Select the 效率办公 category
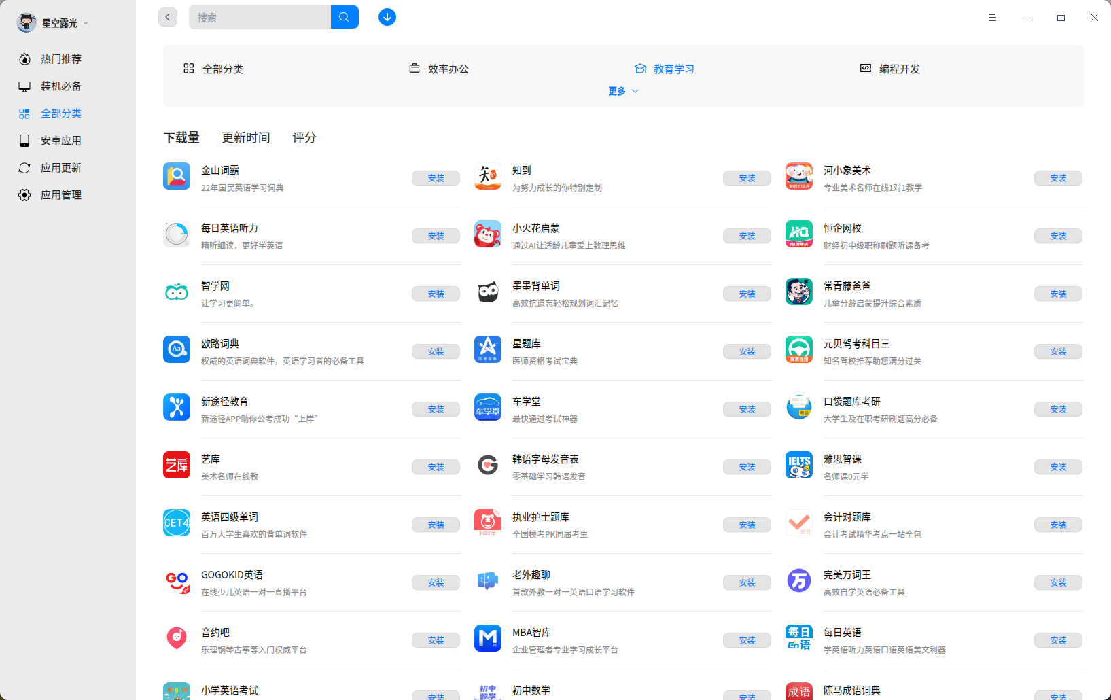1111x700 pixels. click(439, 69)
